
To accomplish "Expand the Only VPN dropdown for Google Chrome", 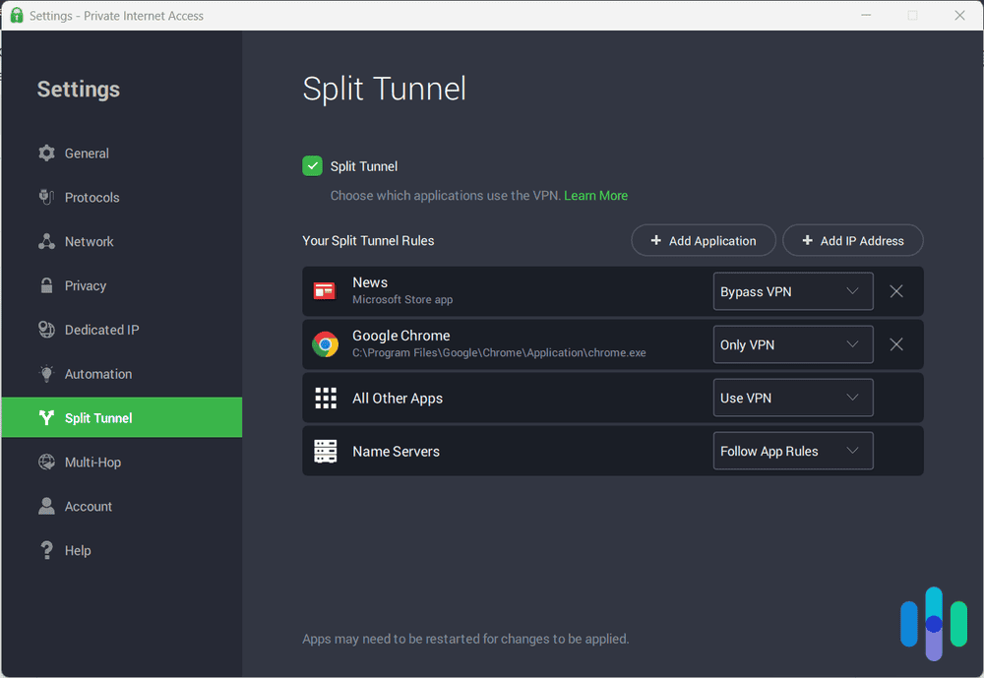I will pos(793,344).
